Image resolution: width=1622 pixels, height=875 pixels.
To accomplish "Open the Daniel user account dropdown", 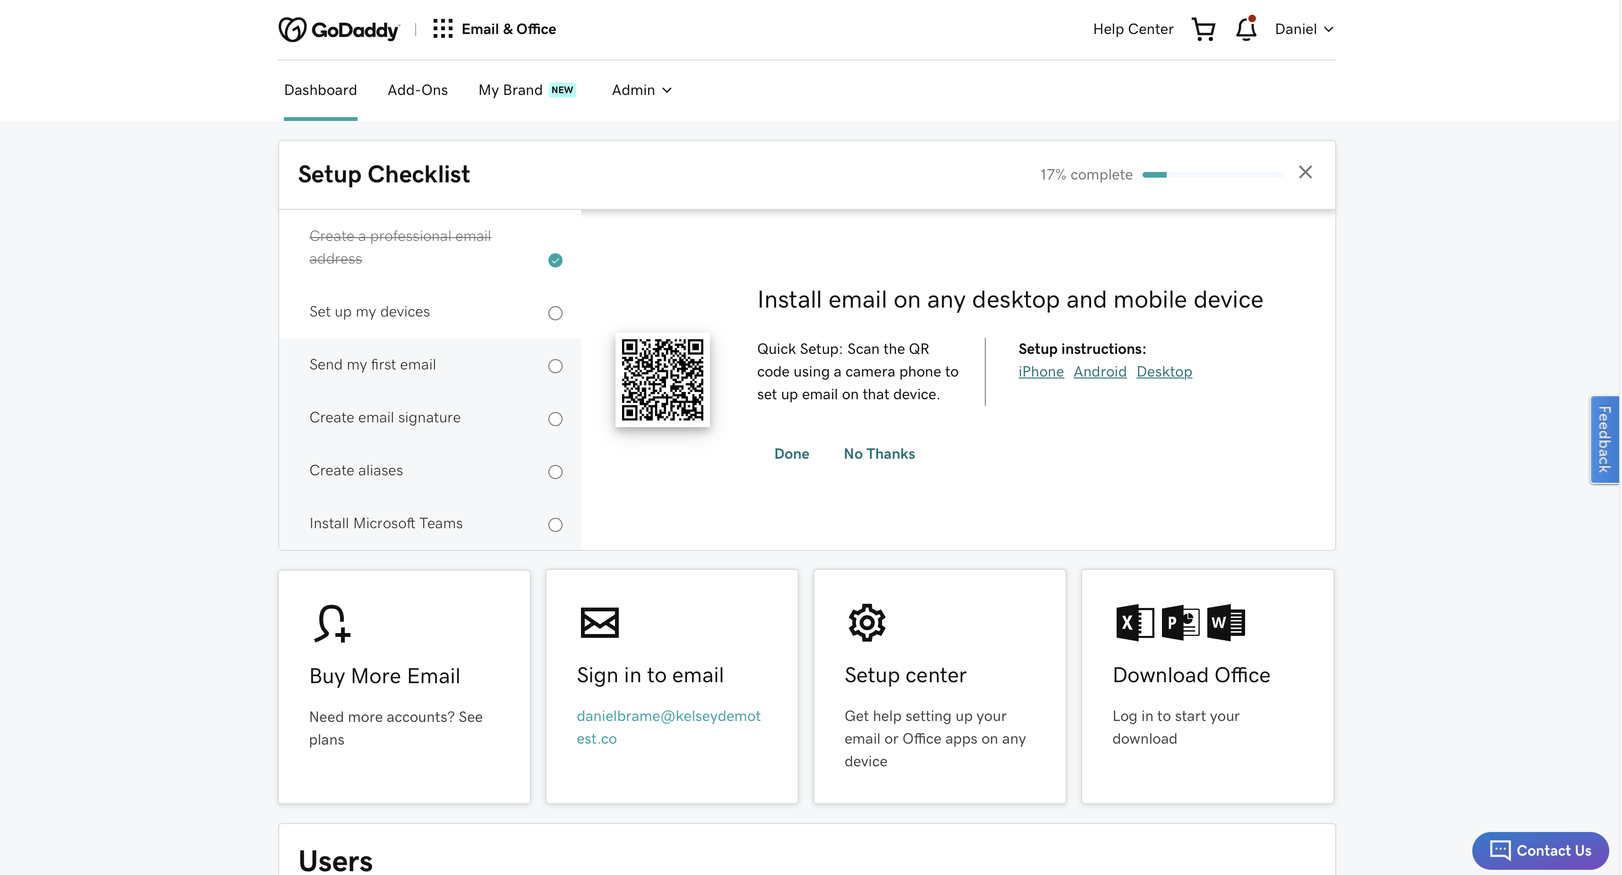I will (1302, 29).
